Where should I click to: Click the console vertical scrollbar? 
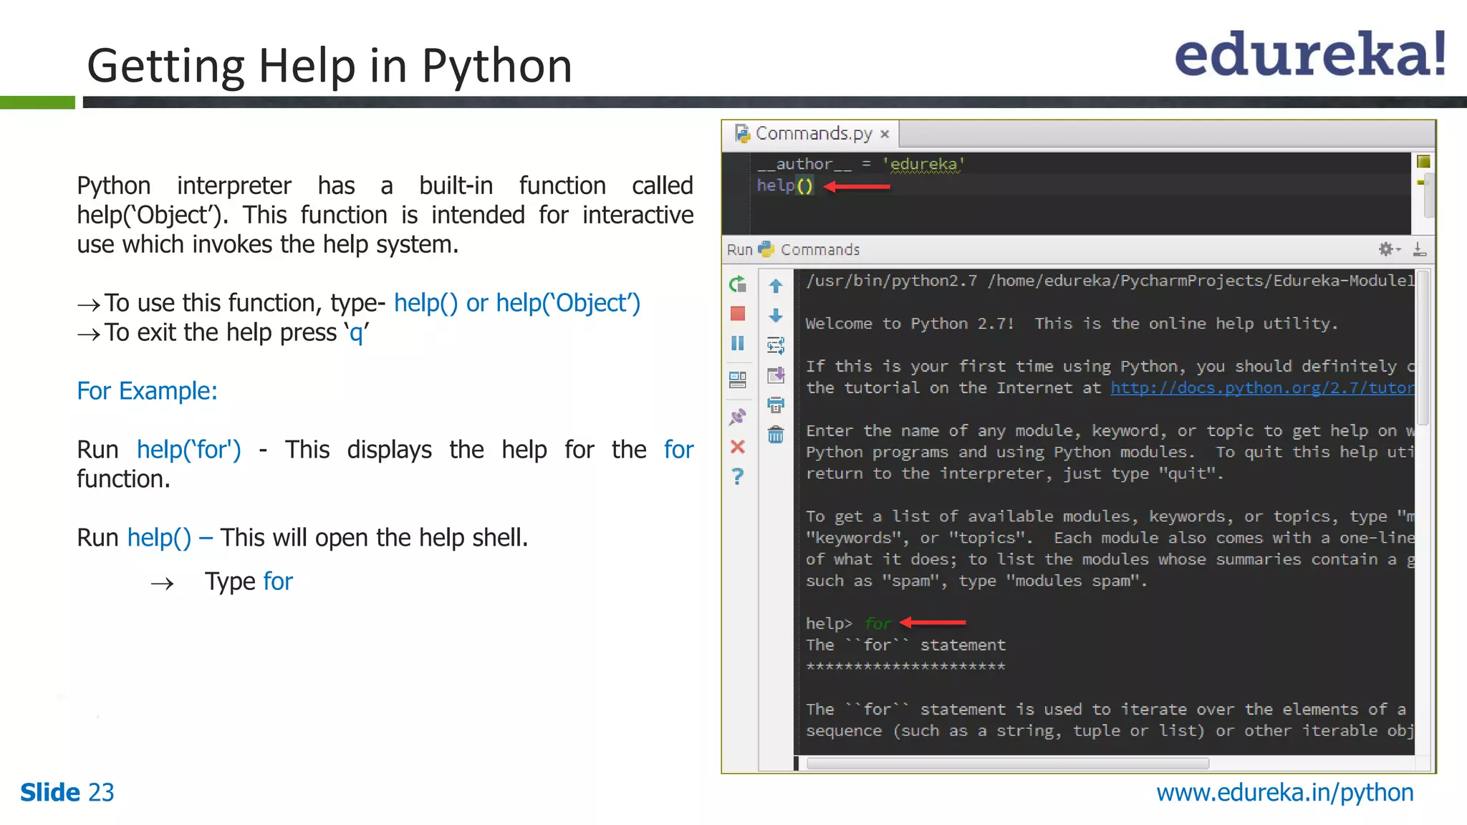[1423, 348]
